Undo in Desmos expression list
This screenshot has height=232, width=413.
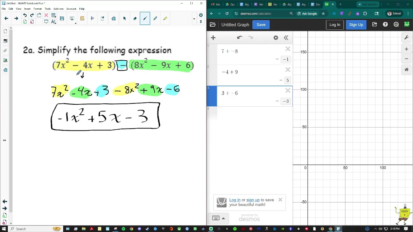(x=239, y=38)
